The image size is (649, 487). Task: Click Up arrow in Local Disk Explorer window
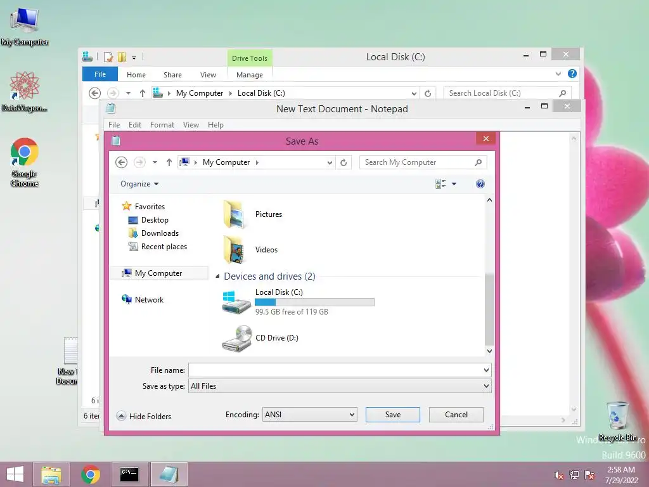tap(143, 93)
